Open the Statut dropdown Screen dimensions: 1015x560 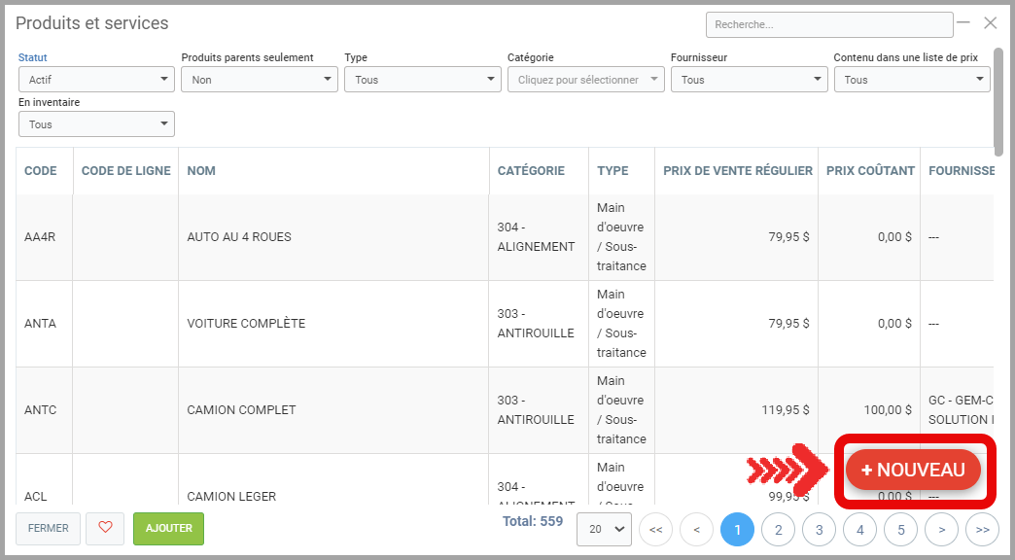pos(96,80)
